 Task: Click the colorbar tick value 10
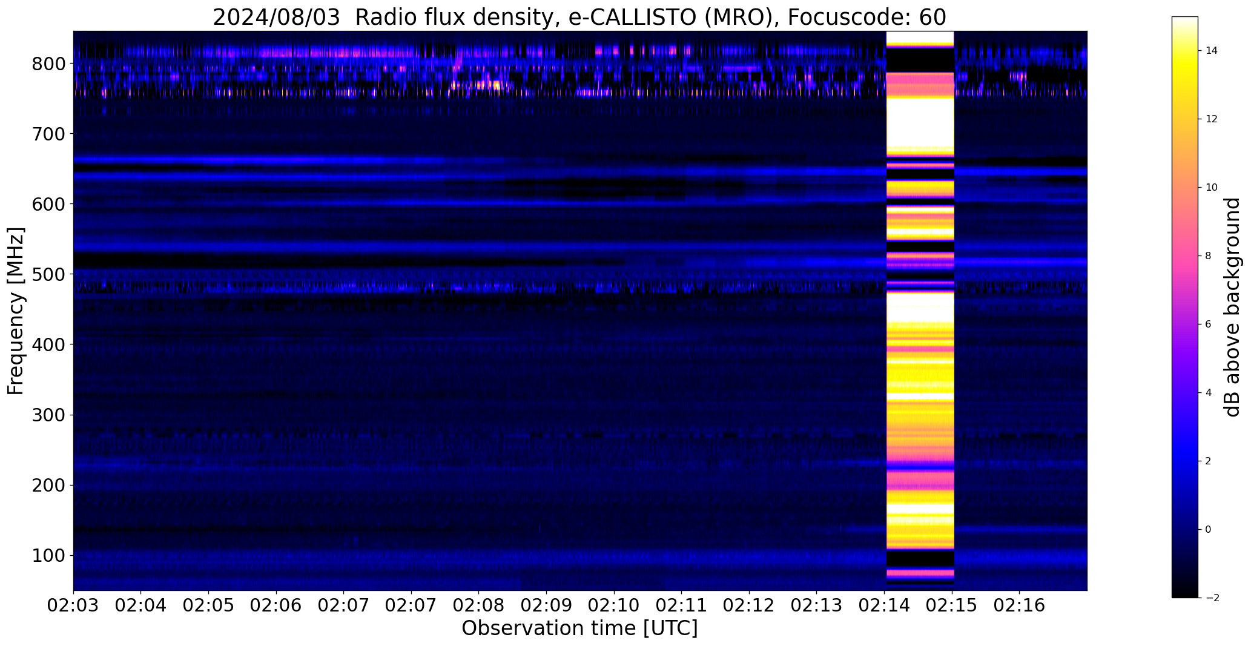[x=1212, y=188]
